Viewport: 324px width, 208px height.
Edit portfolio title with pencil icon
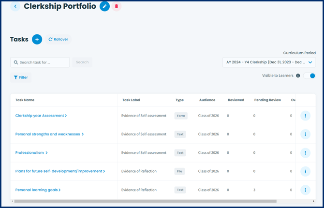pos(104,6)
